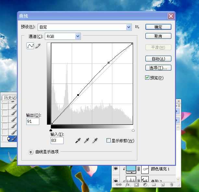Viewport: 199px width, 192px height.
Task: Pick the white point eyedropper
Action: [x=95, y=141]
